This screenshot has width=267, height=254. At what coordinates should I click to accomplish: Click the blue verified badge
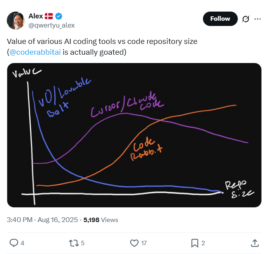pyautogui.click(x=59, y=16)
